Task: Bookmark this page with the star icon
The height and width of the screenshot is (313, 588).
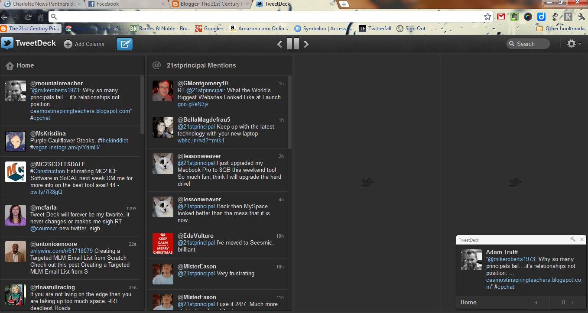Action: click(487, 17)
